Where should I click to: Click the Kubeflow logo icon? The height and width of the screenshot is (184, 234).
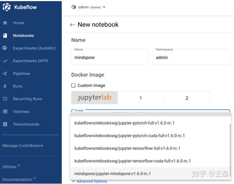coord(6,7)
